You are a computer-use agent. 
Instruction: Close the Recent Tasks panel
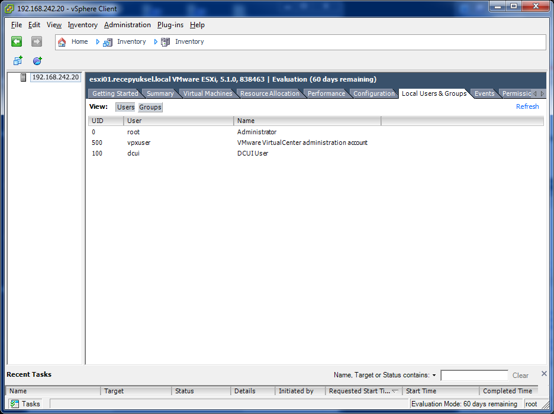pyautogui.click(x=544, y=373)
